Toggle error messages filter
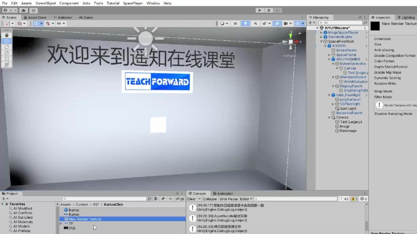 pyautogui.click(x=364, y=199)
